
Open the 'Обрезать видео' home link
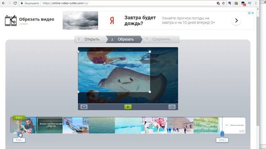[37, 19]
